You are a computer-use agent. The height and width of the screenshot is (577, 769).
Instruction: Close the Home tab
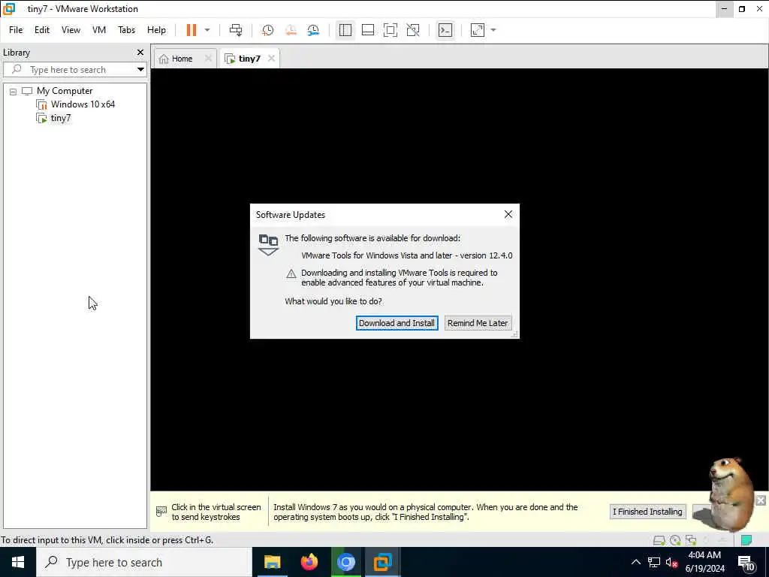click(208, 59)
